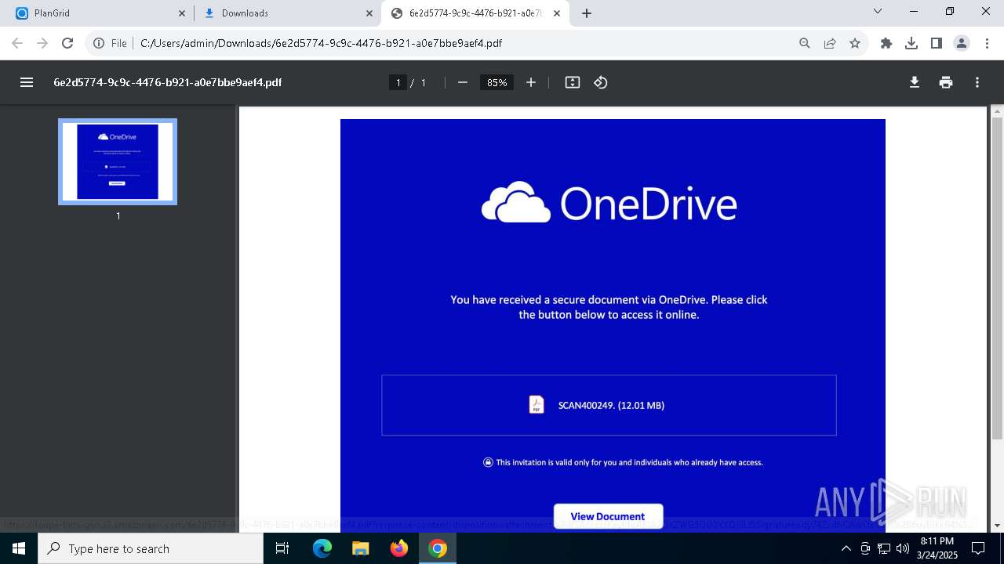The image size is (1004, 564).
Task: Show hidden system tray icons
Action: coord(846,548)
